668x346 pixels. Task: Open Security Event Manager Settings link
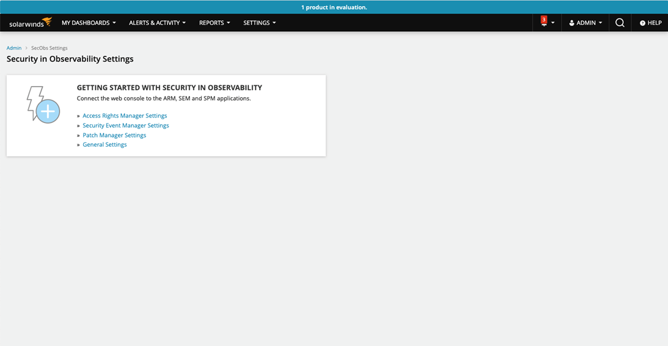(126, 125)
